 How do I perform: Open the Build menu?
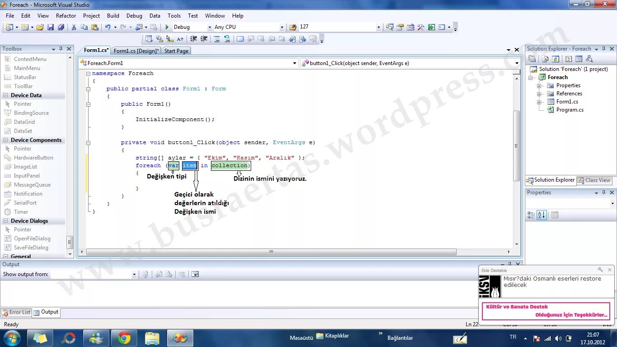point(113,15)
